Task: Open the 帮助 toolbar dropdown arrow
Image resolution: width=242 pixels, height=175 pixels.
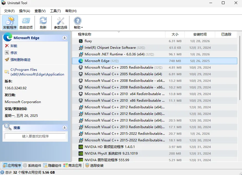Action: click(82, 28)
